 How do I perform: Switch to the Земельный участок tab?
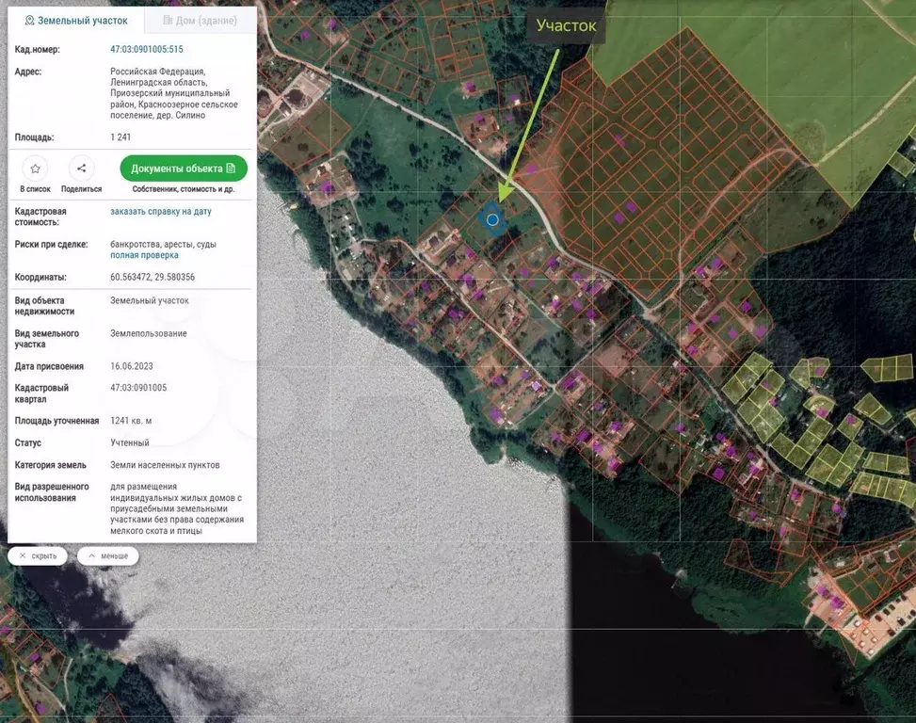pos(76,21)
